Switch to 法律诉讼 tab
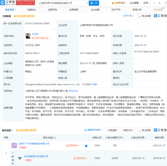Screen dimensions: 167x166 click(32, 10)
